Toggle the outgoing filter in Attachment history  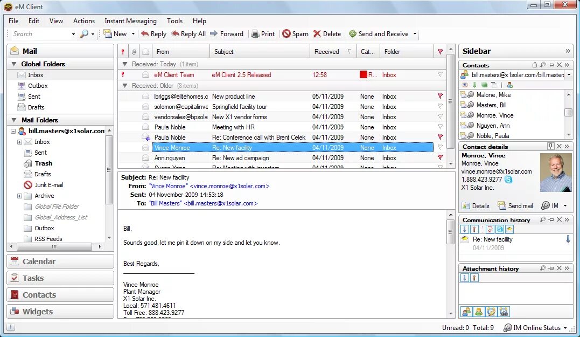pyautogui.click(x=474, y=278)
